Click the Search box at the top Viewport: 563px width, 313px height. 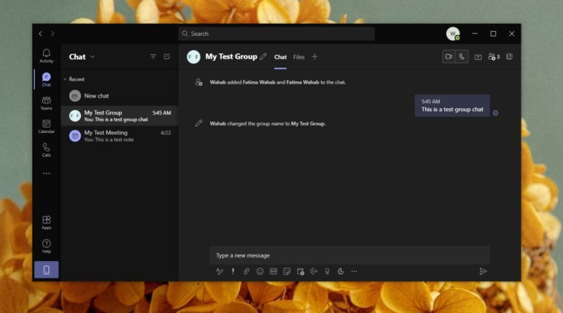(277, 34)
